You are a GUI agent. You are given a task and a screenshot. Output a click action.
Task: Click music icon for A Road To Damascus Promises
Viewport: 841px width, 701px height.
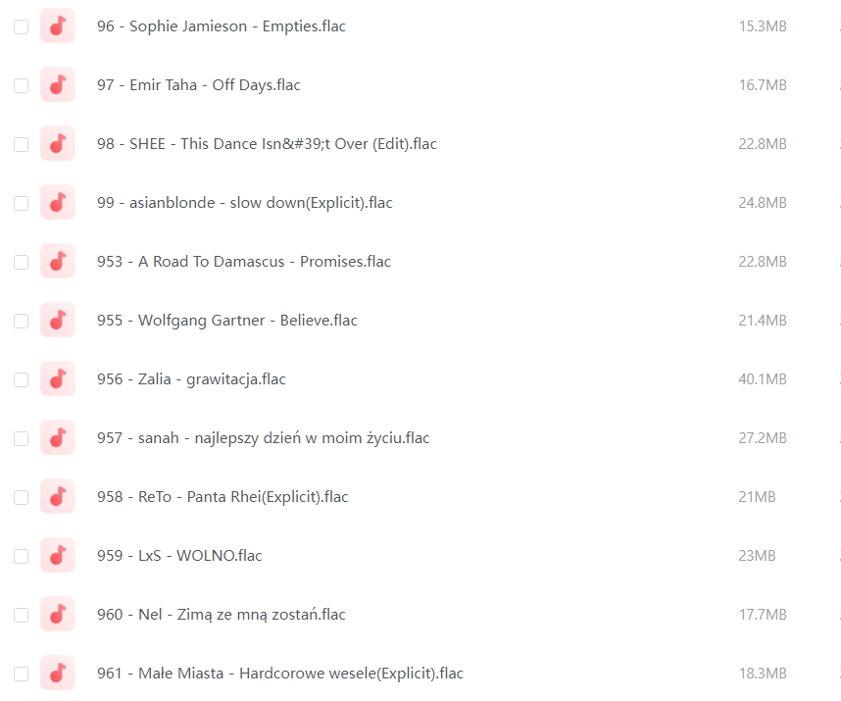(58, 261)
